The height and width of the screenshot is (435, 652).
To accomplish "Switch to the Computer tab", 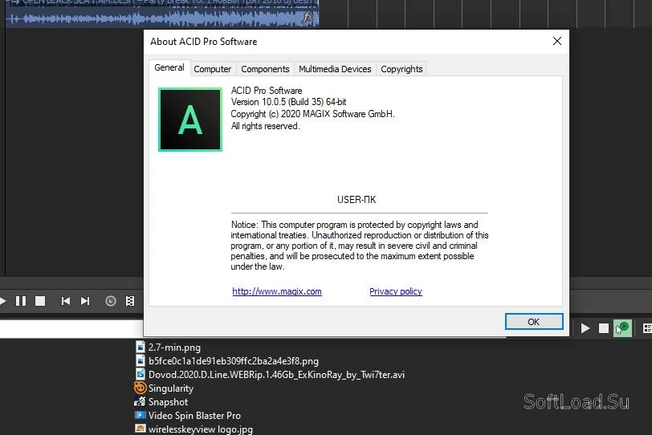I will [x=213, y=69].
